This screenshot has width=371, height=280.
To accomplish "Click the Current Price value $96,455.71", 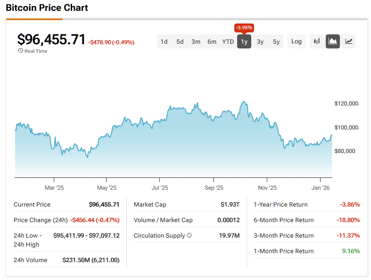I will (x=104, y=204).
